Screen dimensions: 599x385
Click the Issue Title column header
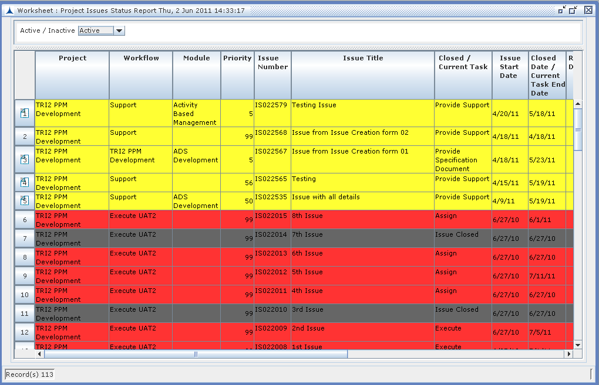[363, 58]
